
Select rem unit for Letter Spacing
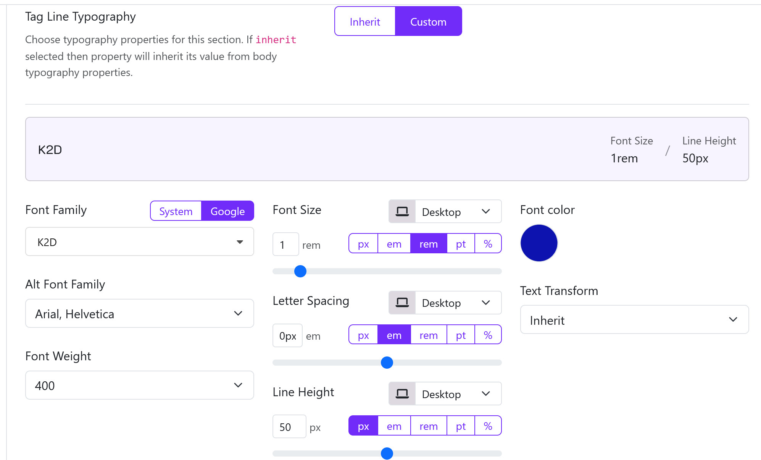[x=428, y=335]
